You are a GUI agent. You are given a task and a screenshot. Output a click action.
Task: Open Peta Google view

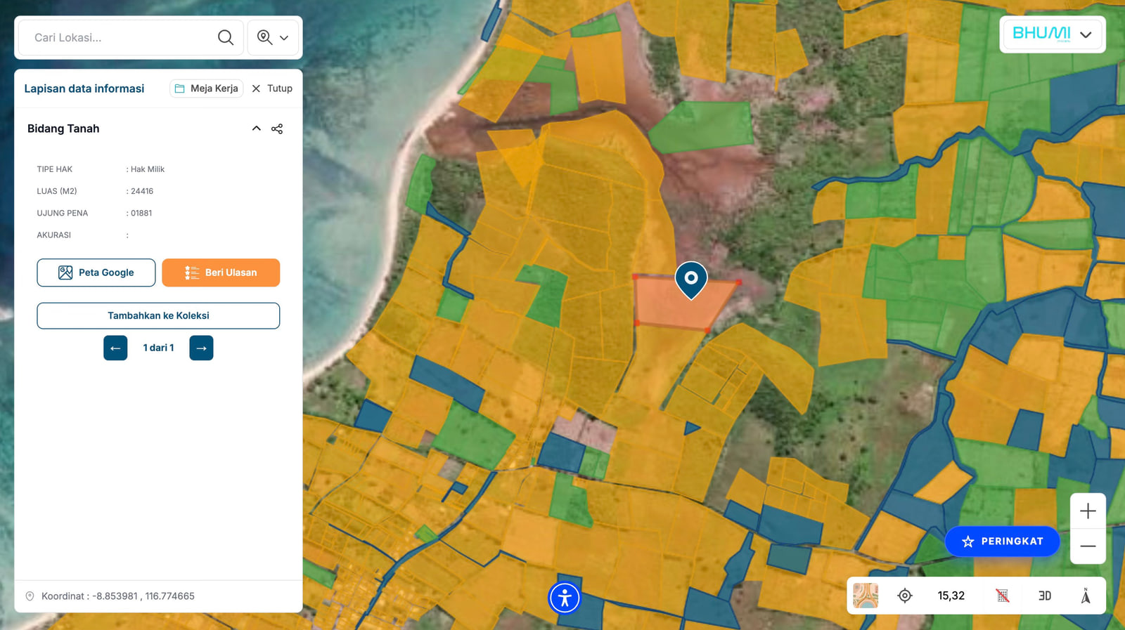tap(96, 273)
